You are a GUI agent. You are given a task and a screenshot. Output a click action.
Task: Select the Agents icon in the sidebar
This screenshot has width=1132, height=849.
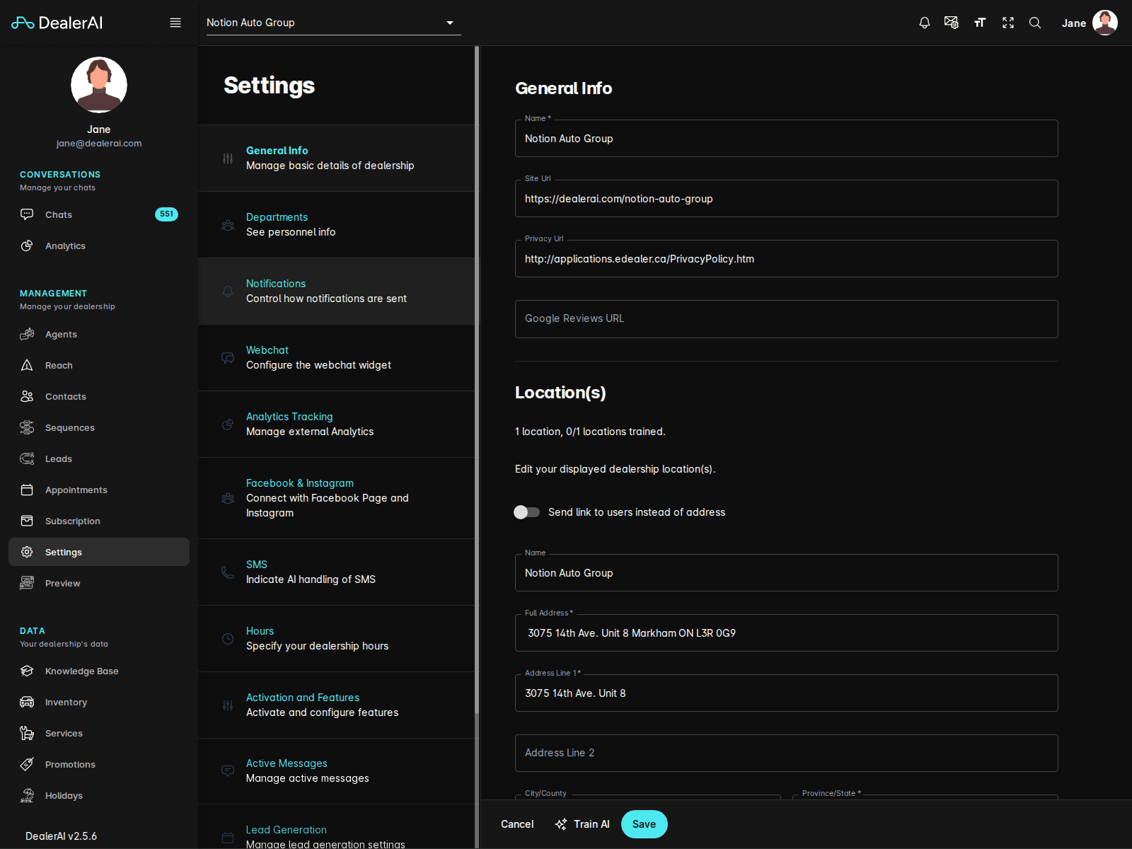pos(27,334)
